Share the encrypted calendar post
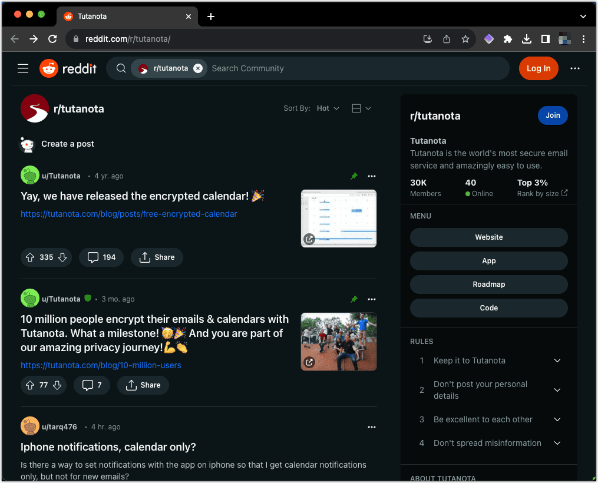 (x=157, y=257)
